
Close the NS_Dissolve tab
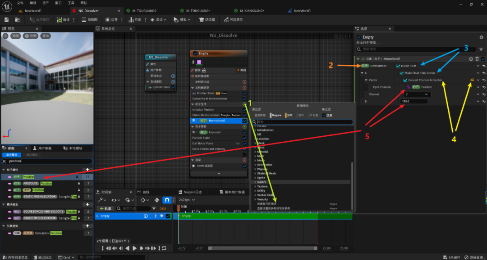click(119, 10)
